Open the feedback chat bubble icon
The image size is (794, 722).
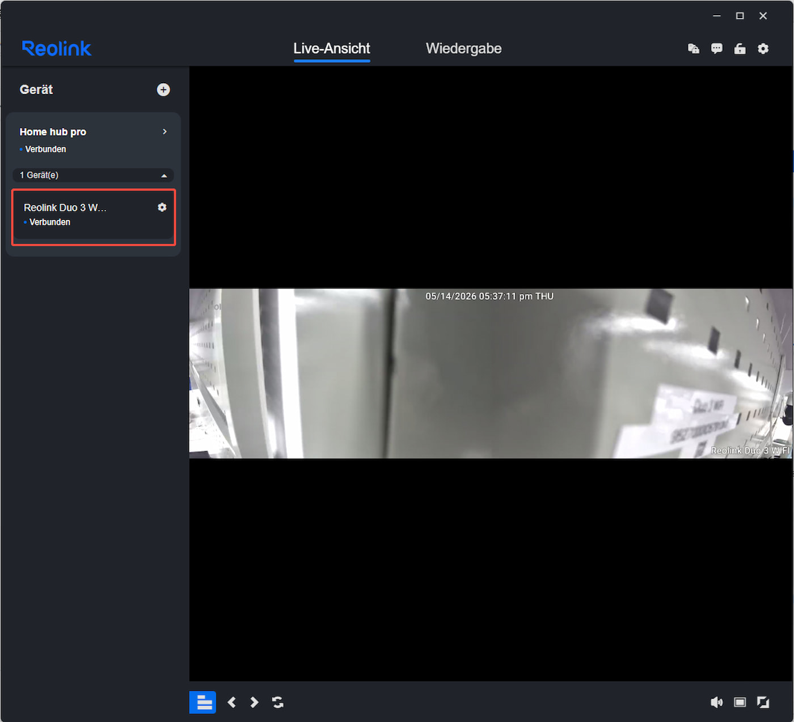tap(717, 49)
